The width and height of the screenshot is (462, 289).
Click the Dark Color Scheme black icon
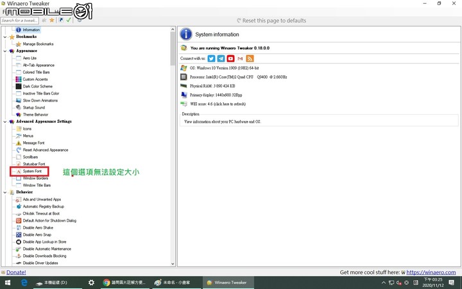tap(19, 87)
